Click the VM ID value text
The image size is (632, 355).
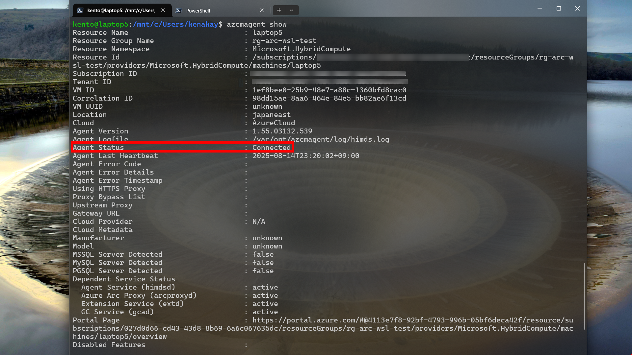tap(329, 90)
